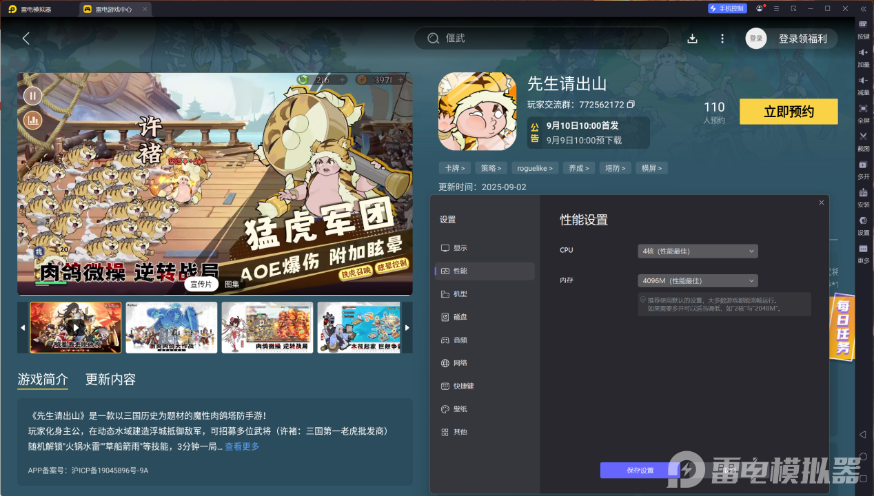Open the 内存 memory size dropdown
The width and height of the screenshot is (874, 496).
pos(697,280)
